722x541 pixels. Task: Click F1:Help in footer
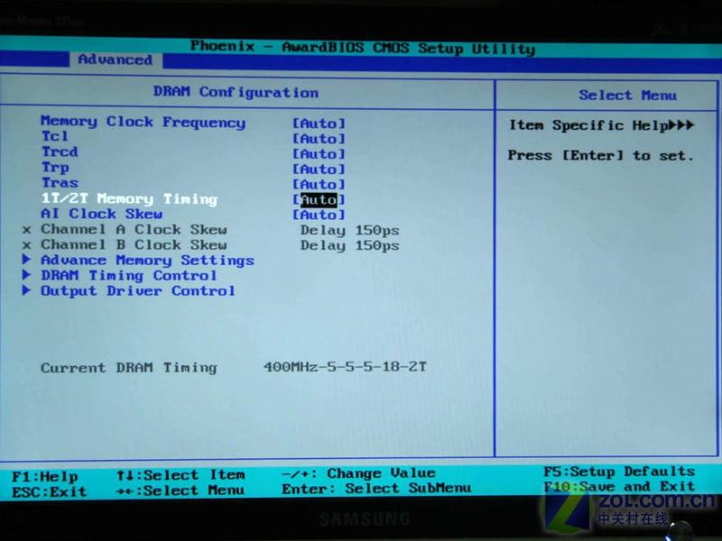point(45,477)
